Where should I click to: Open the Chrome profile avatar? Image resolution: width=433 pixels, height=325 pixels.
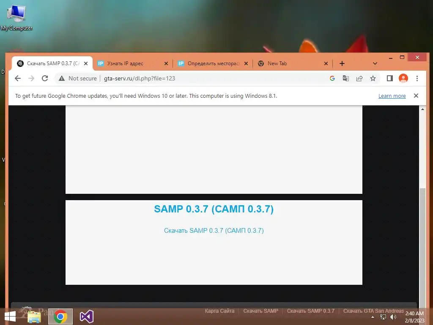[x=403, y=78]
